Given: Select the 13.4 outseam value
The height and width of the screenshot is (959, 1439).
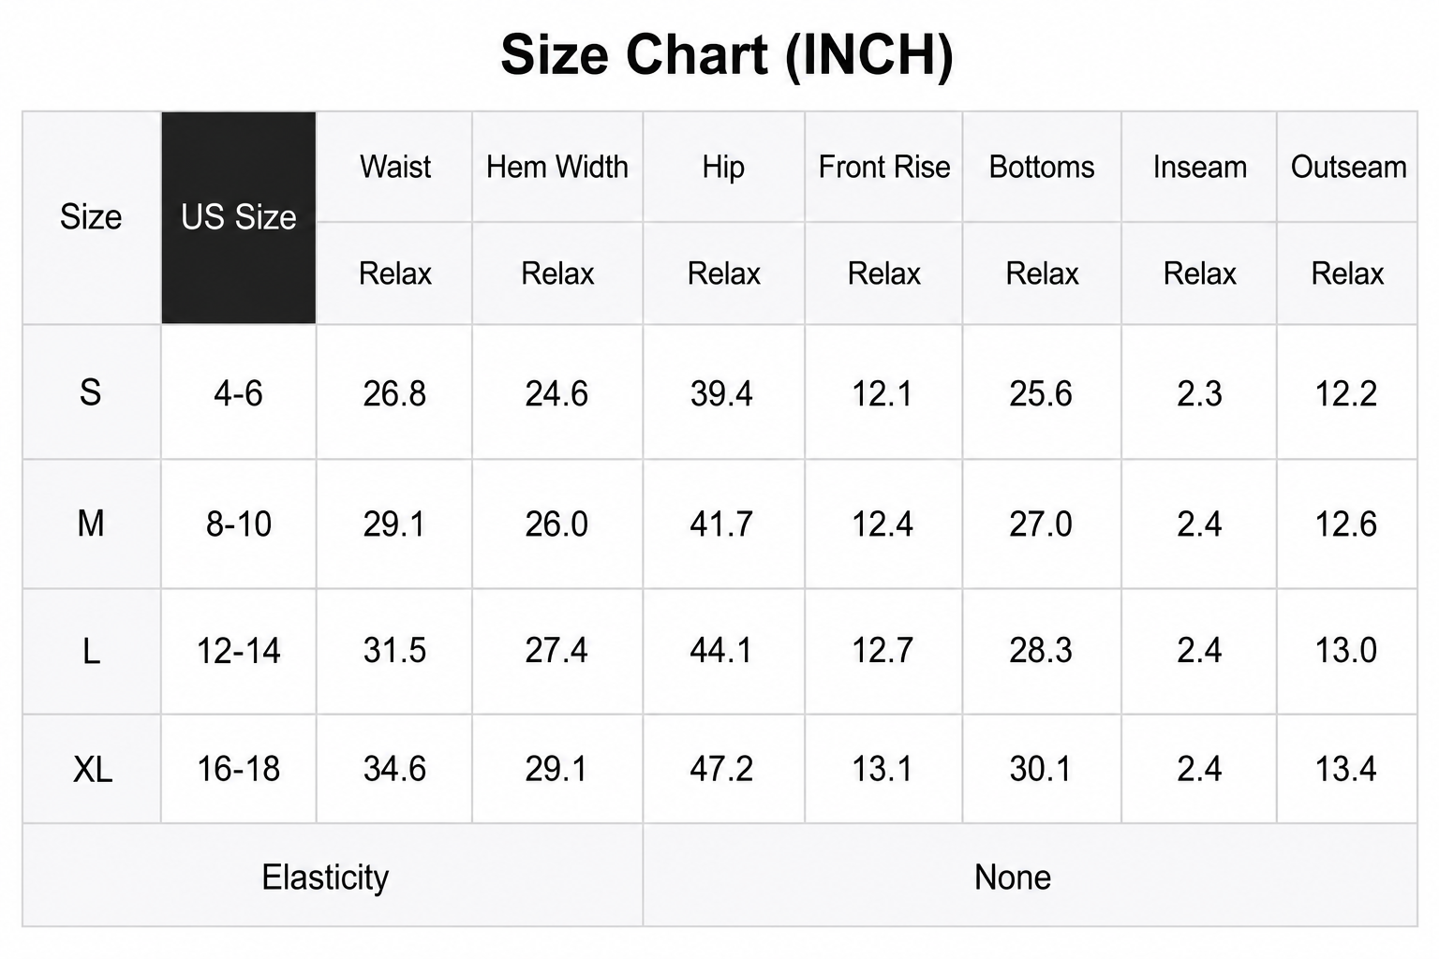Looking at the screenshot, I should (1347, 769).
